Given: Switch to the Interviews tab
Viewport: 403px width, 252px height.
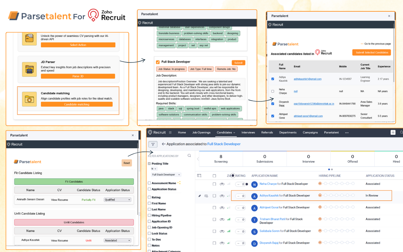Looking at the screenshot, I should tap(248, 133).
